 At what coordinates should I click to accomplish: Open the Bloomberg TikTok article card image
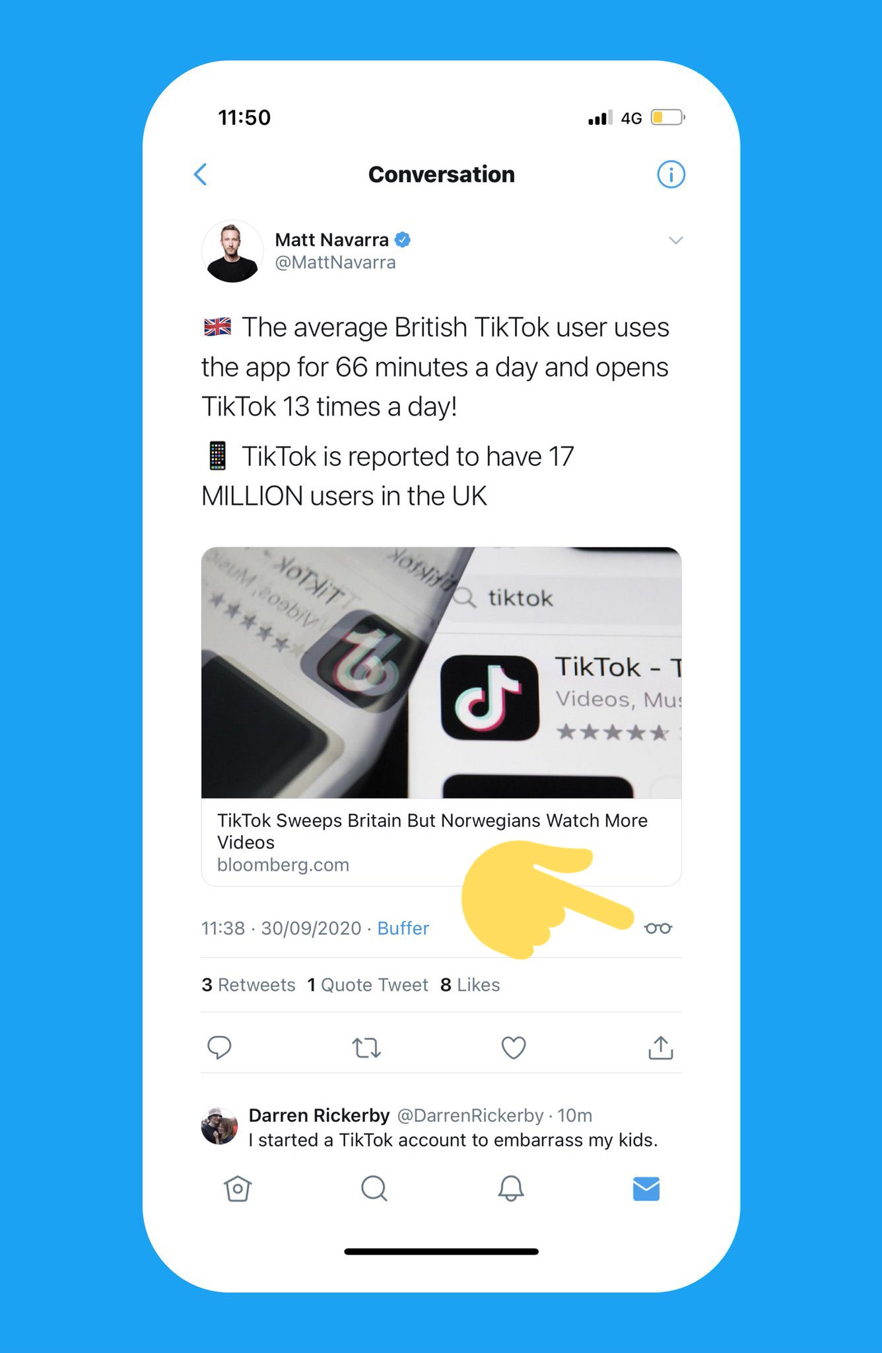pos(441,673)
